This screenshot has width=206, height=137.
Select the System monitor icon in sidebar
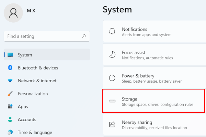(10, 55)
